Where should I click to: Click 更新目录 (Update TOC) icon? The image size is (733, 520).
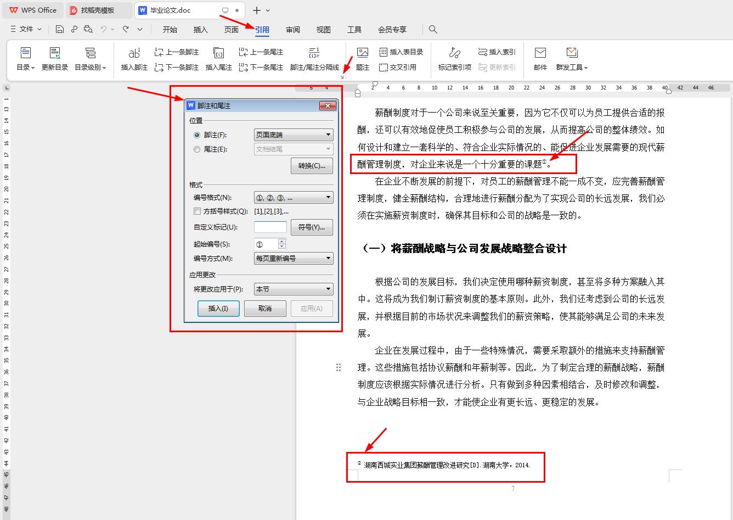pyautogui.click(x=55, y=58)
